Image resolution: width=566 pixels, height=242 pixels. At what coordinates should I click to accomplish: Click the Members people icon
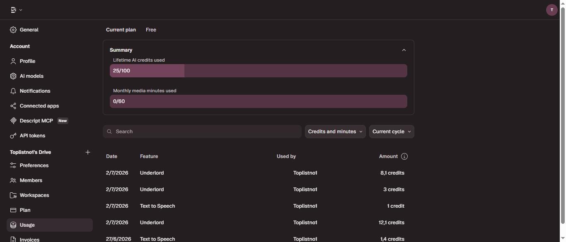[x=13, y=180]
